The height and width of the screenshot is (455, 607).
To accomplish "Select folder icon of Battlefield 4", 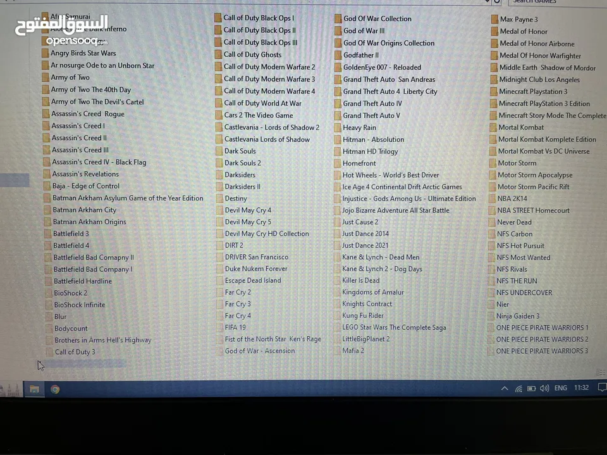I will (48, 245).
